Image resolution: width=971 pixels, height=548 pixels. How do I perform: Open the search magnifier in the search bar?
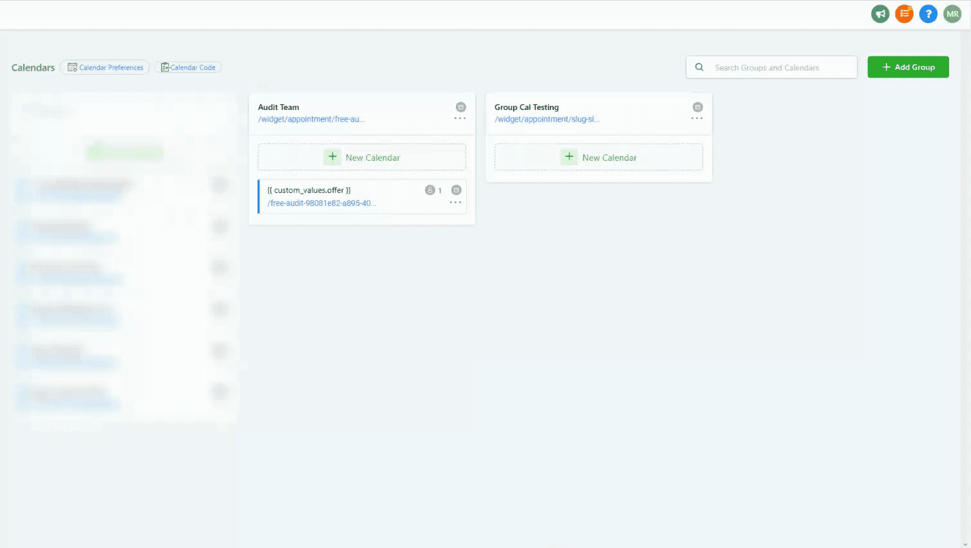tap(699, 67)
